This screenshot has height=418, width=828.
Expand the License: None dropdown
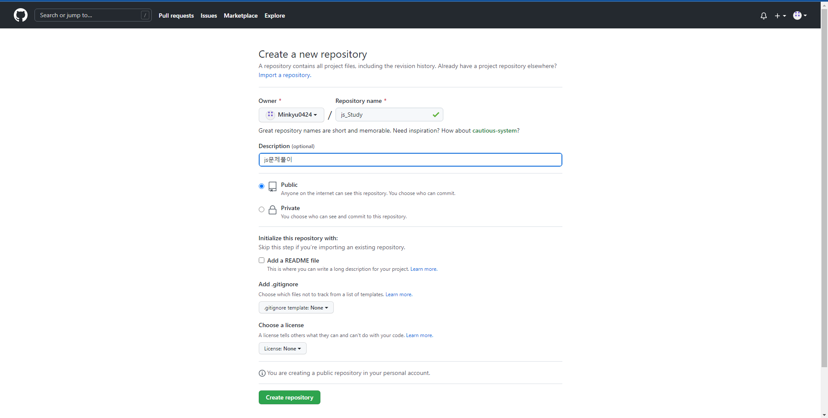[282, 348]
